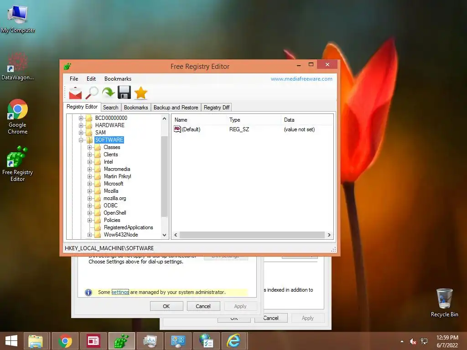Open the Google Chrome desktop shortcut
The height and width of the screenshot is (350, 467).
click(18, 117)
